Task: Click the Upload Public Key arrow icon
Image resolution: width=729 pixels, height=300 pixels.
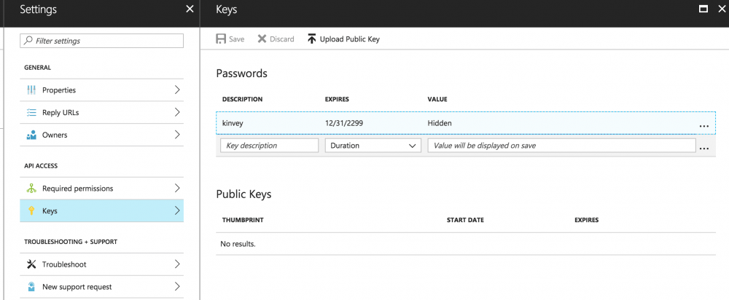Action: point(312,39)
